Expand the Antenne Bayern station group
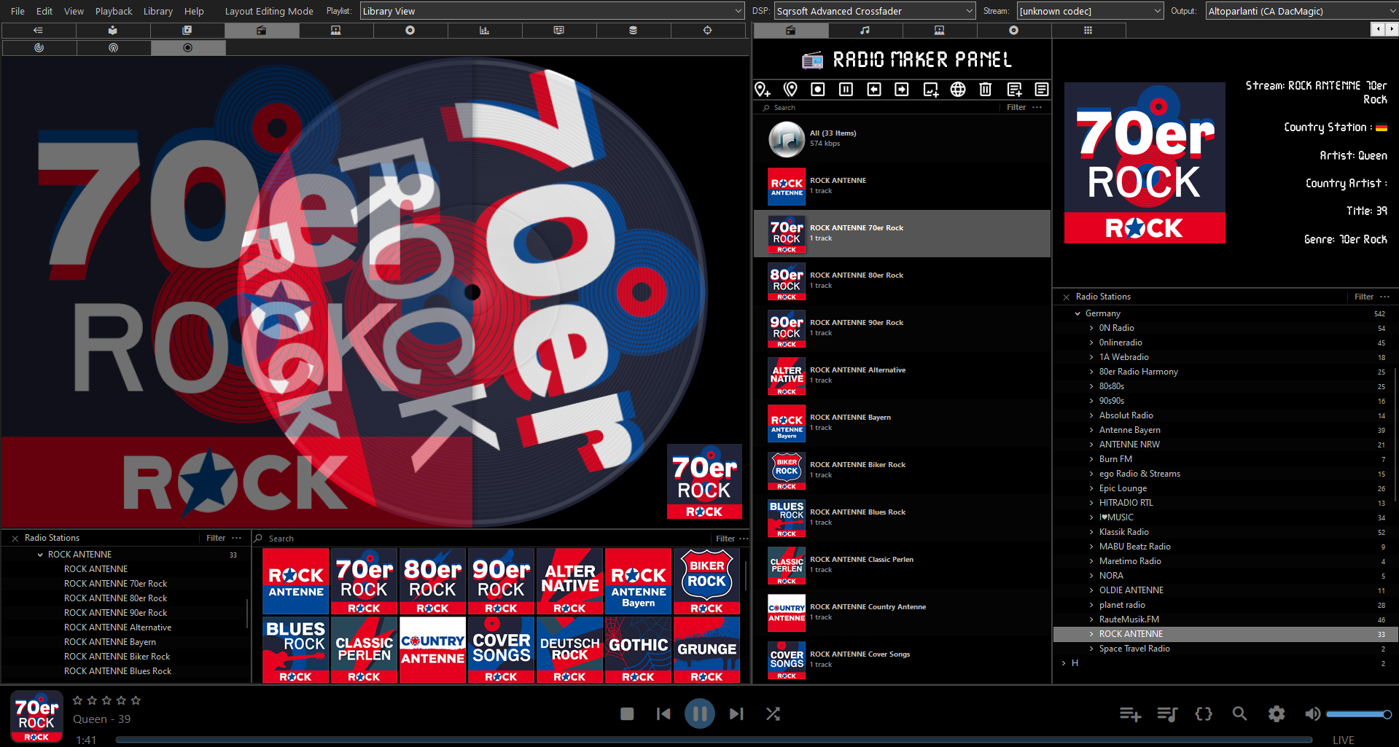 [x=1091, y=430]
